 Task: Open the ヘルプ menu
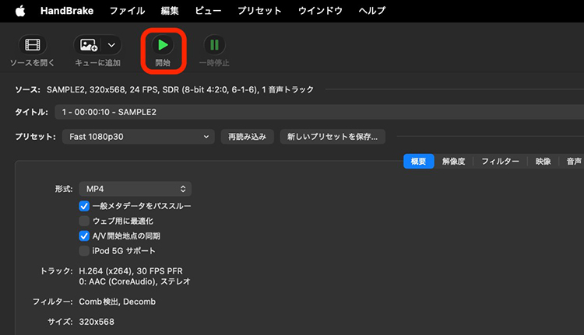pos(371,11)
